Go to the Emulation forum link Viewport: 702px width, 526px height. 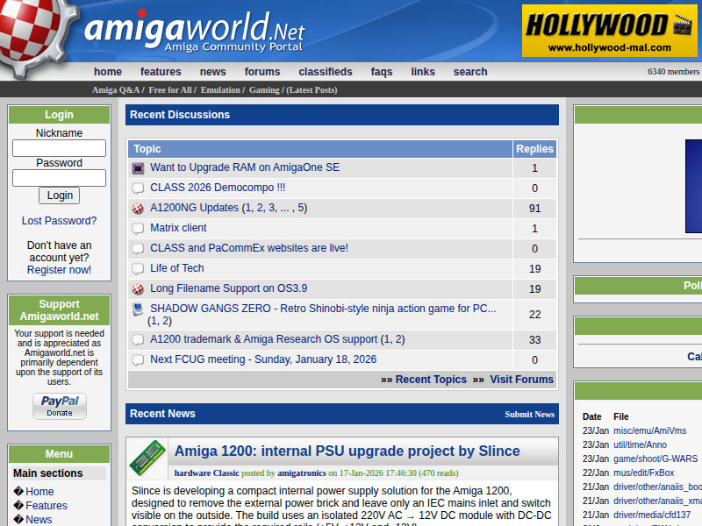pos(220,90)
